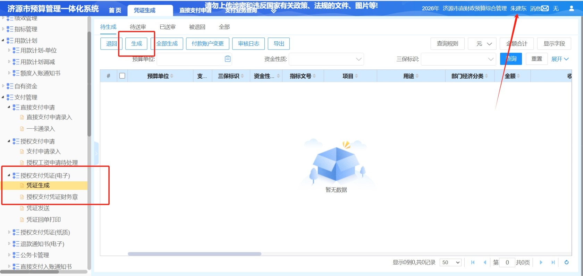Open the 三保标识 dropdown
The height and width of the screenshot is (276, 583).
[458, 59]
